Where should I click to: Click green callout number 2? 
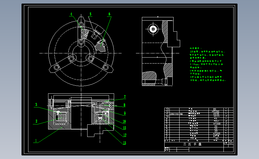[36, 121]
